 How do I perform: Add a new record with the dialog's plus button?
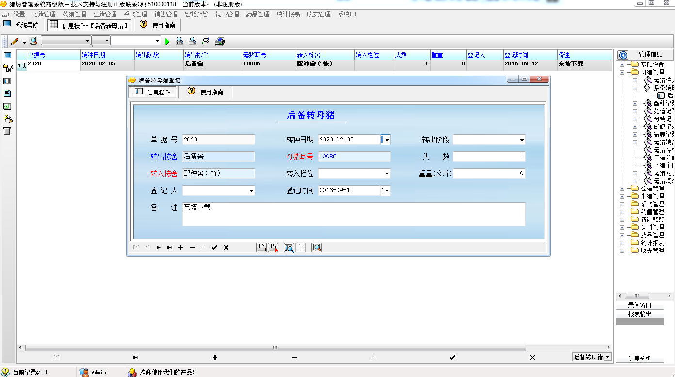pos(180,248)
